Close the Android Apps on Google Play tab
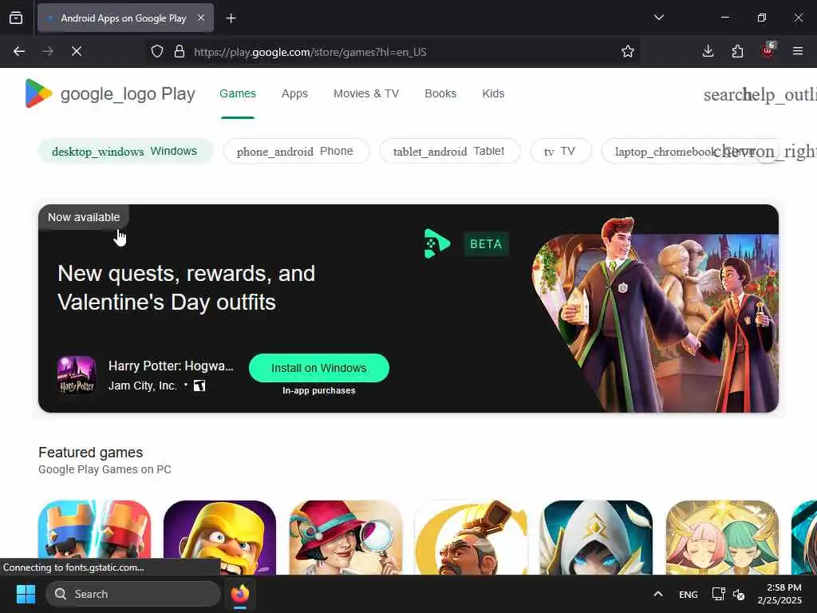The image size is (817, 613). (x=200, y=18)
